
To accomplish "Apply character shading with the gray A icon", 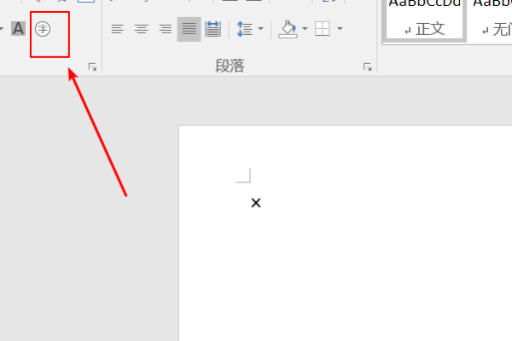I will pyautogui.click(x=18, y=29).
